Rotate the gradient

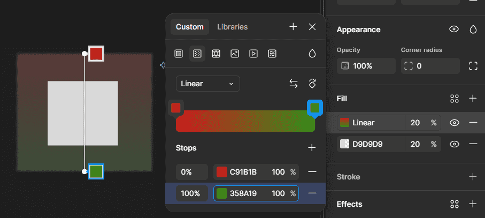click(x=312, y=84)
